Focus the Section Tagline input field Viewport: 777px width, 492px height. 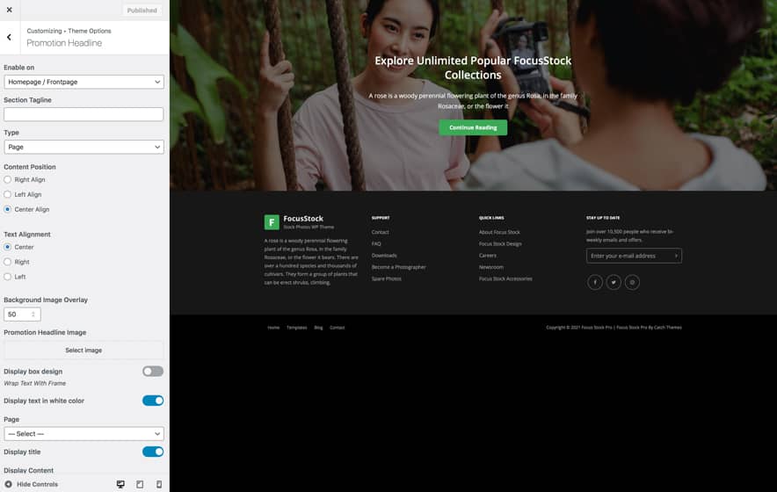[84, 114]
